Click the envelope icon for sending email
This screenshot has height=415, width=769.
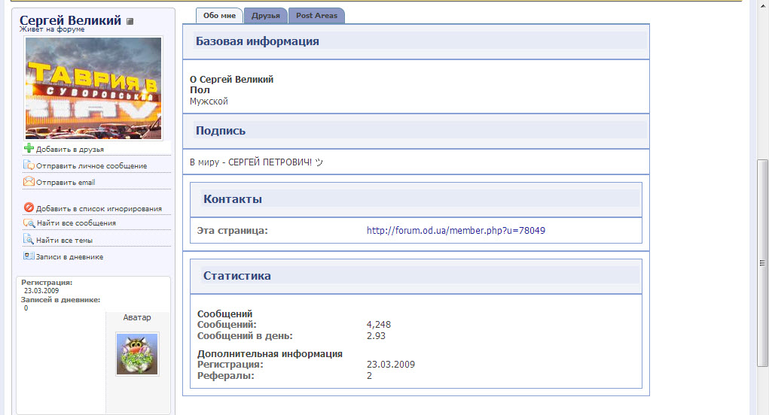tap(29, 181)
